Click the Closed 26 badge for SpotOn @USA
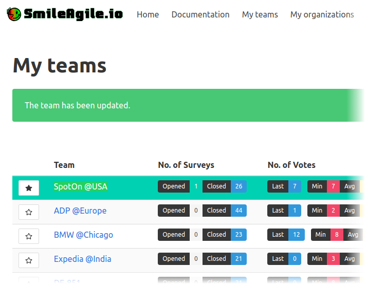The width and height of the screenshot is (367, 285). 225,186
